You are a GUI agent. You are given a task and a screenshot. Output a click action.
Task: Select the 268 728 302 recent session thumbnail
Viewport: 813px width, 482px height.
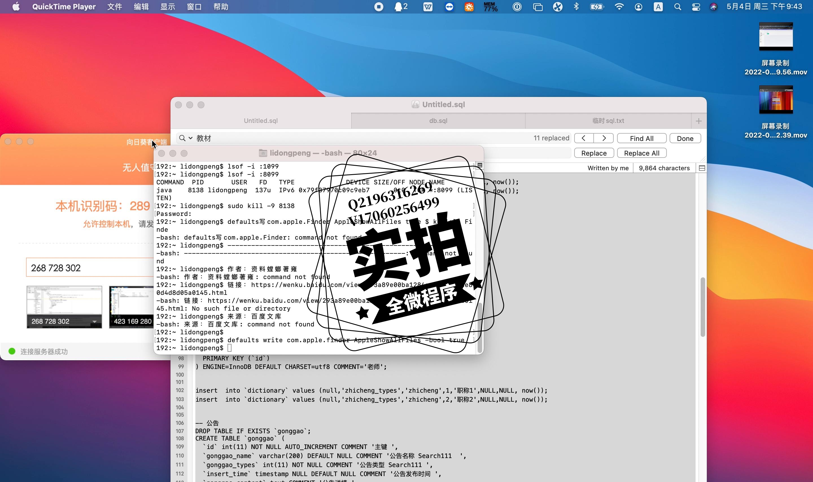point(64,307)
